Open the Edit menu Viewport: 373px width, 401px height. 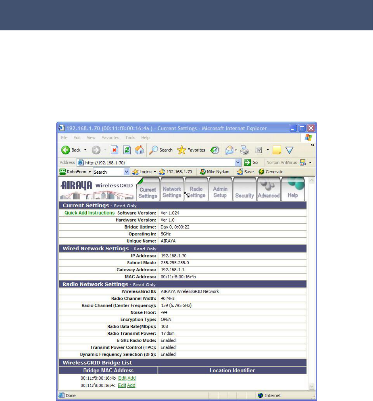coord(77,137)
